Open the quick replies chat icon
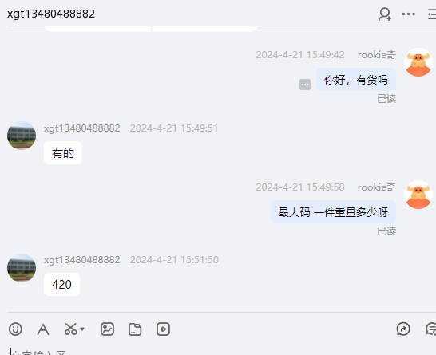 click(x=431, y=329)
